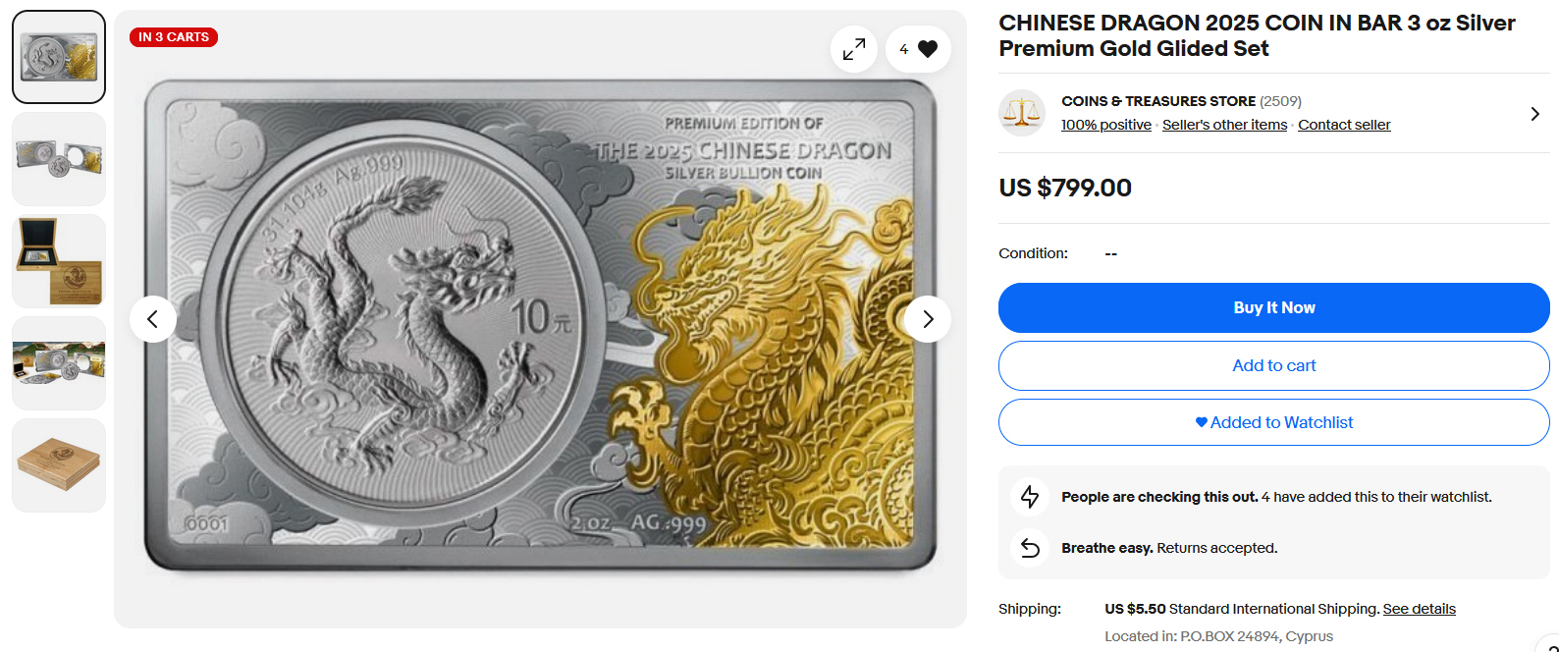Screen dimensions: 1559x652
Task: Click the seller's scales logo avatar
Action: pyautogui.click(x=1022, y=113)
